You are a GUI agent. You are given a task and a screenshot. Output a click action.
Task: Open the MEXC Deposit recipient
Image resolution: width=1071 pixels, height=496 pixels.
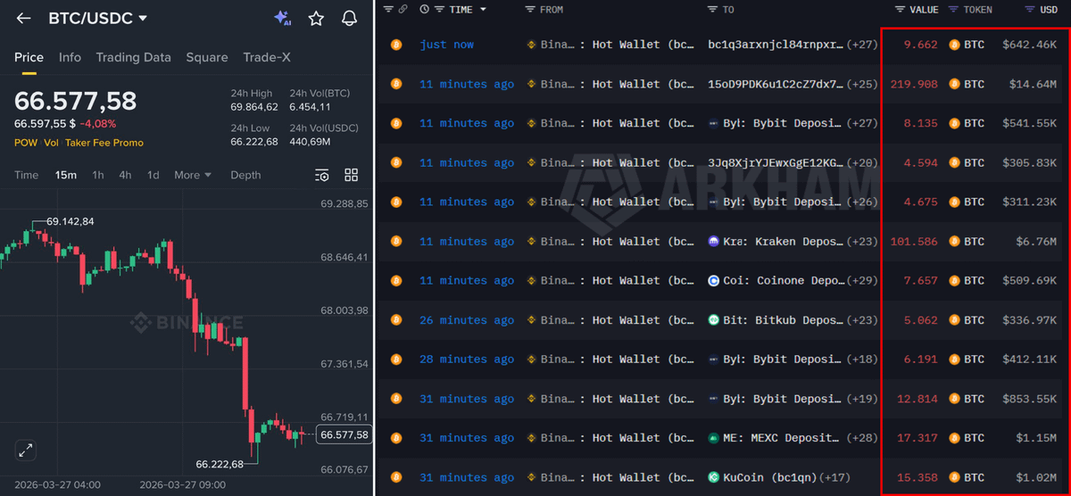point(775,438)
